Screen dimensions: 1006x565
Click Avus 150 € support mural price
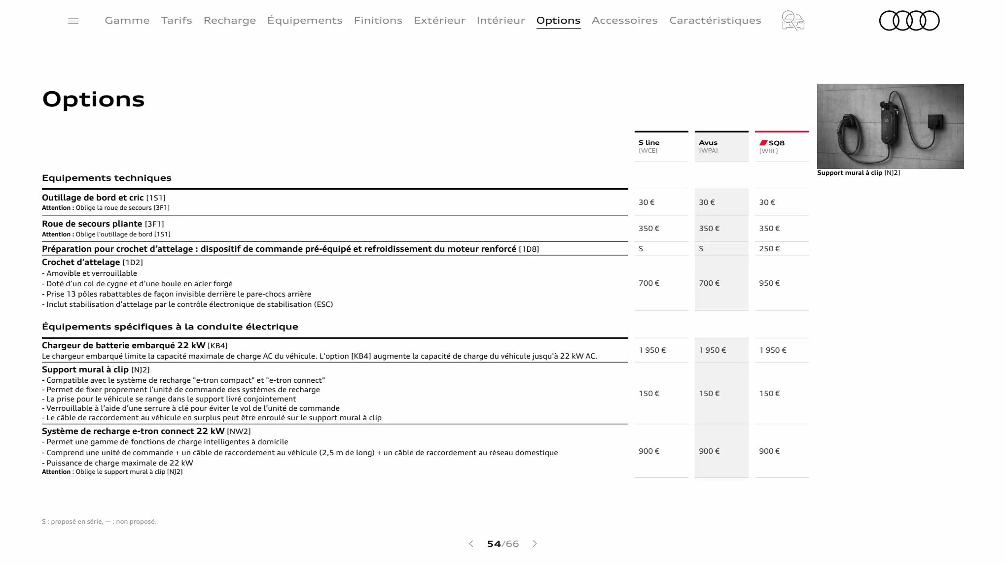[x=709, y=394]
